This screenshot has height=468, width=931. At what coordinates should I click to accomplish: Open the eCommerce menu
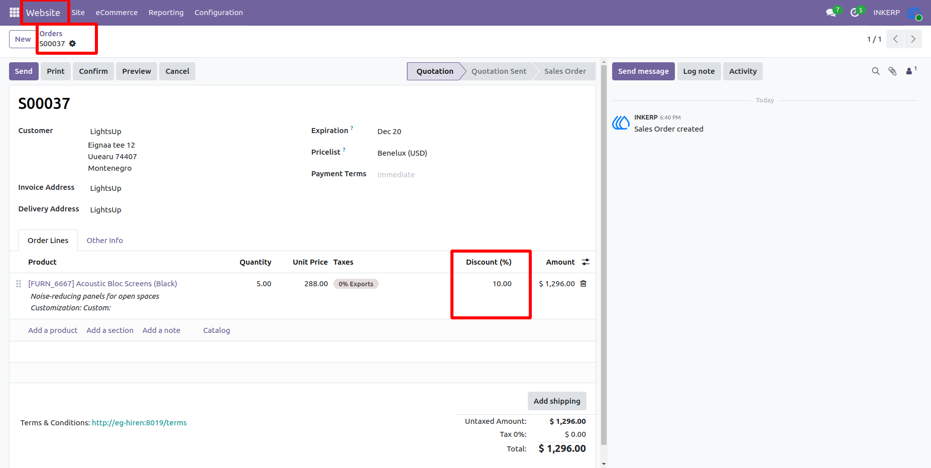(117, 13)
